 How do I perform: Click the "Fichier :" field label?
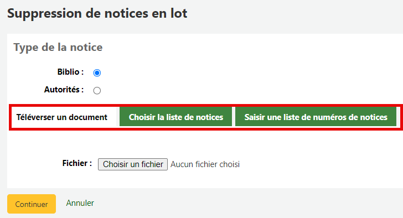click(77, 163)
